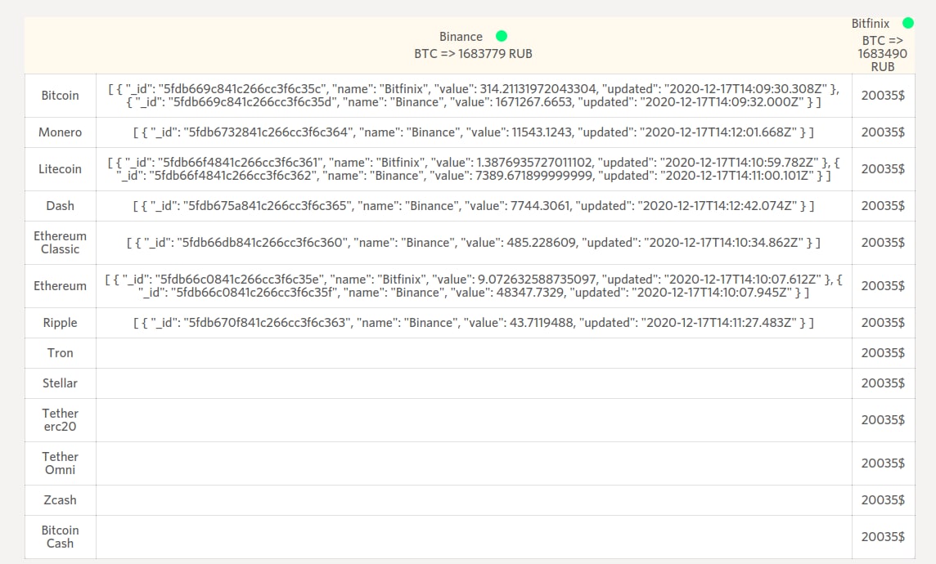Click the green status dot beside Bitfinix
Viewport: 936px width, 564px height.
click(908, 23)
